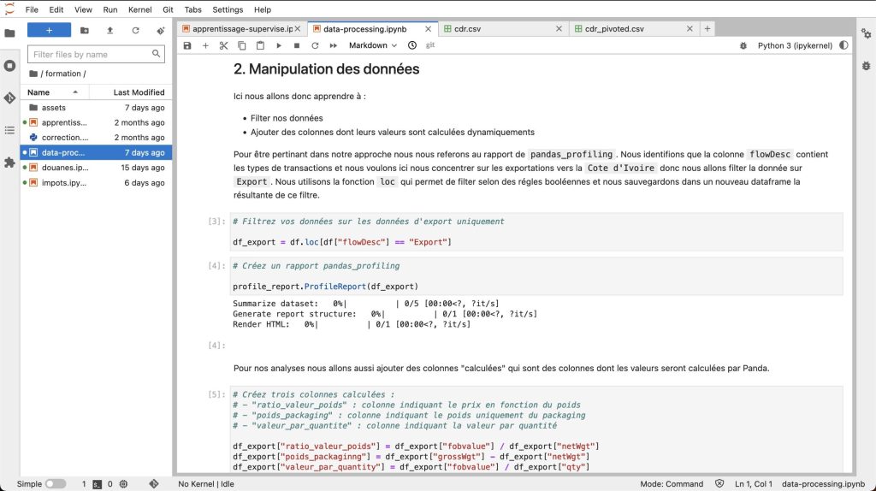Image resolution: width=876 pixels, height=491 pixels.
Task: Open the Edit menu
Action: (56, 9)
